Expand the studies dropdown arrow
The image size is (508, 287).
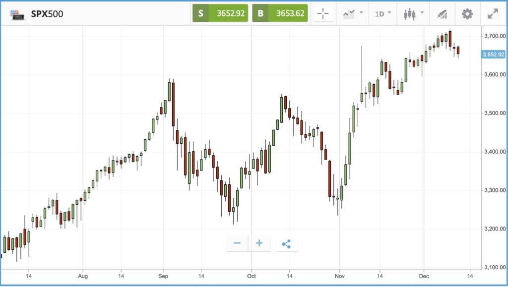point(361,12)
